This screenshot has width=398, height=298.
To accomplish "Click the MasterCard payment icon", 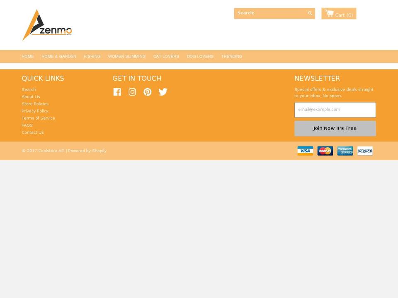I will coord(325,151).
